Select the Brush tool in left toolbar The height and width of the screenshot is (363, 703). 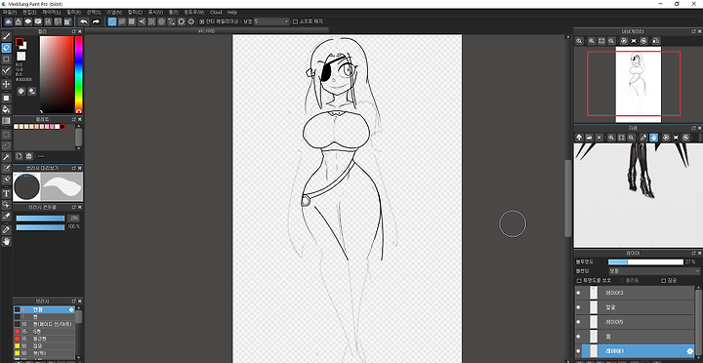[6, 36]
